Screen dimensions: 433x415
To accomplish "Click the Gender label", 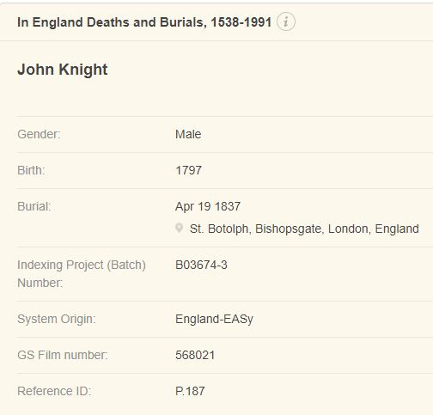I will pos(39,134).
